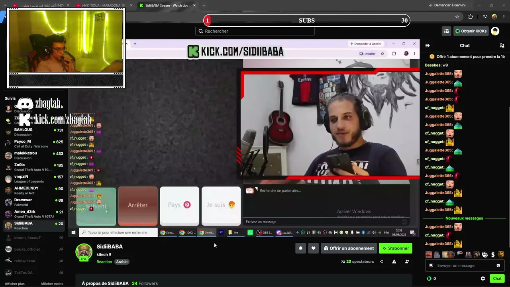Open offline channel rebiiwillson
The image size is (510, 287).
pos(34,261)
